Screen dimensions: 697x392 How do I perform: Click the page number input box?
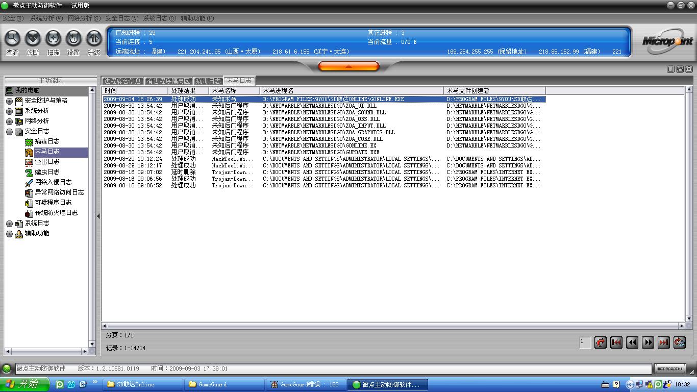pos(585,342)
